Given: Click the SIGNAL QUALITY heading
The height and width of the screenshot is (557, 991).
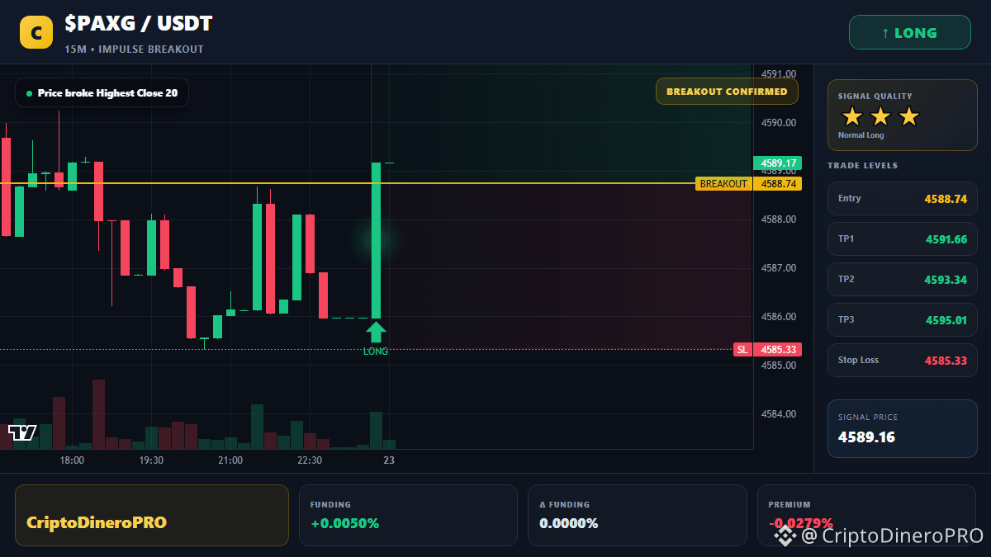Looking at the screenshot, I should [875, 97].
